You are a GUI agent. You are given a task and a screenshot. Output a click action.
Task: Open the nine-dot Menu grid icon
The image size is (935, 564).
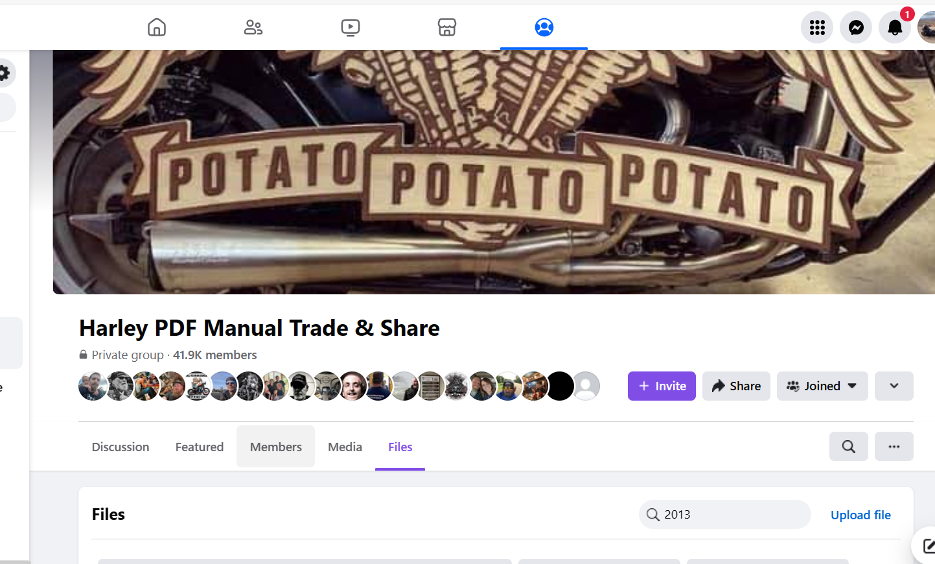(817, 27)
